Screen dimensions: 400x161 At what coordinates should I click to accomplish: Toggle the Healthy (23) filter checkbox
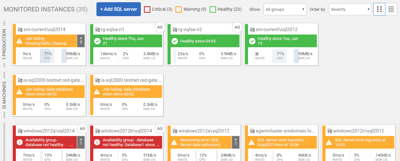point(213,10)
